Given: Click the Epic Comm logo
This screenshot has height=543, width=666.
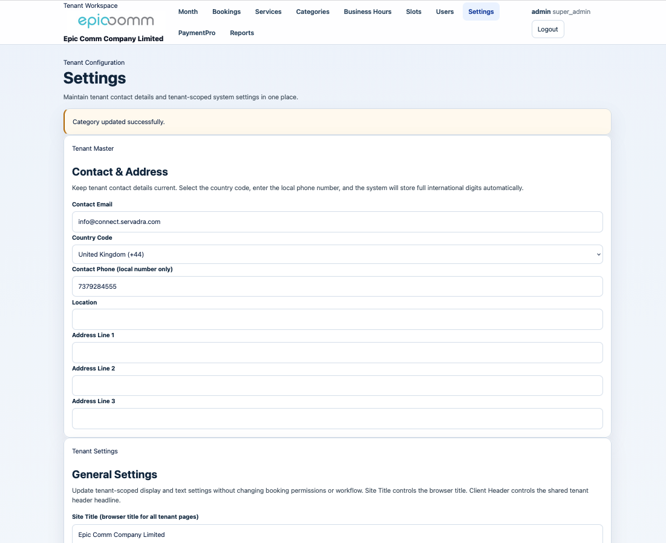Looking at the screenshot, I should (x=116, y=22).
